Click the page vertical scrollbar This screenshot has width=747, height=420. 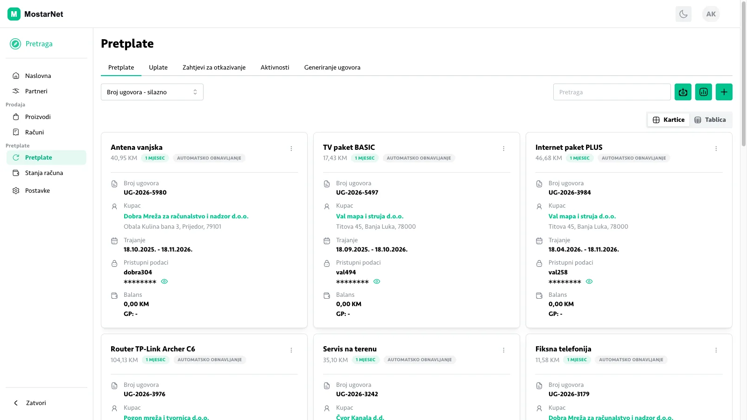pyautogui.click(x=744, y=75)
